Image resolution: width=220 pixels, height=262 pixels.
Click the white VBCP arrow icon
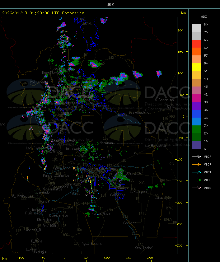point(197,157)
